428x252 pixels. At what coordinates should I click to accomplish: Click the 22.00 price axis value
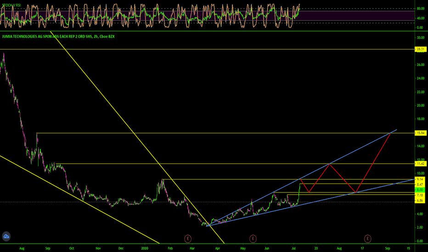pos(420,92)
